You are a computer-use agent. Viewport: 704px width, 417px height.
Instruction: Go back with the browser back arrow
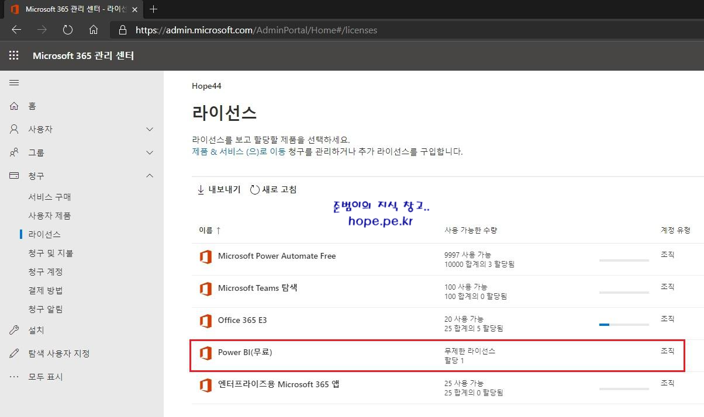pyautogui.click(x=16, y=30)
